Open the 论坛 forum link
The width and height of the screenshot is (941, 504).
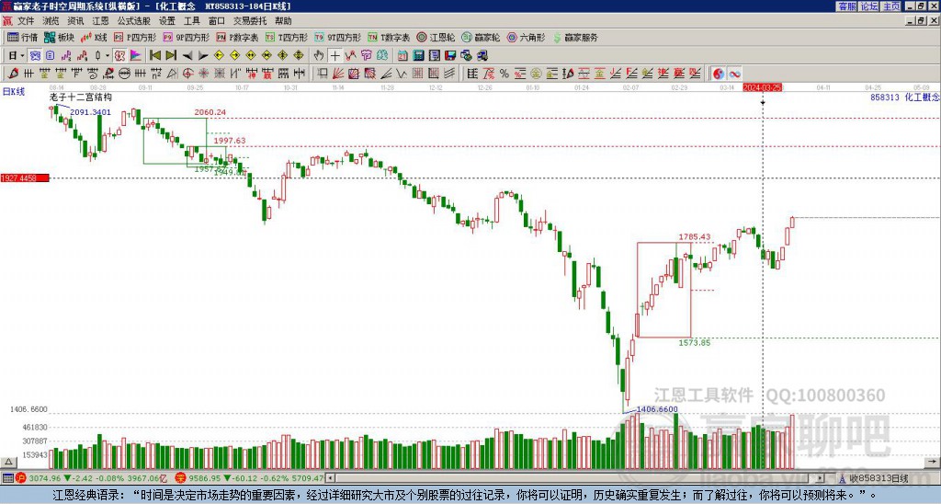click(x=869, y=6)
